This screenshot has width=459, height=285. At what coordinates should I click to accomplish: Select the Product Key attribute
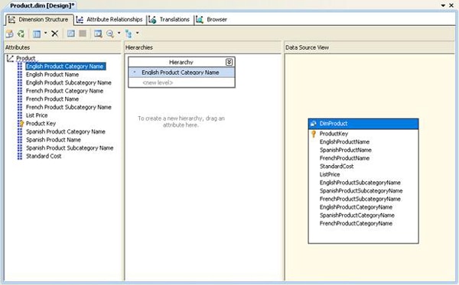[x=41, y=124]
